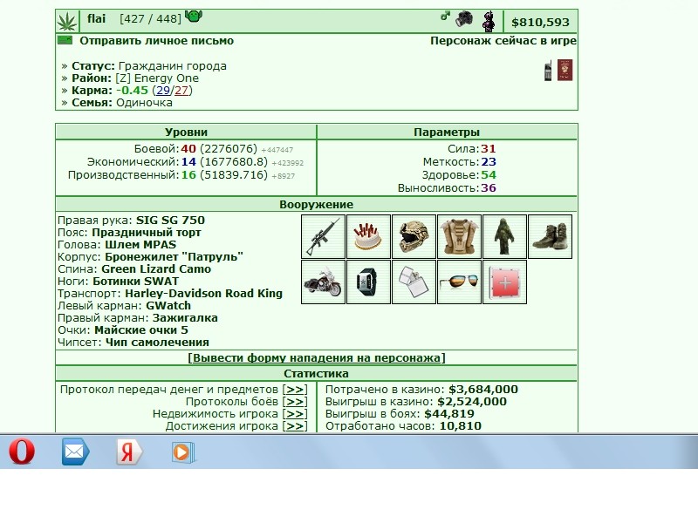Click the May sunglasses icon

coord(460,282)
